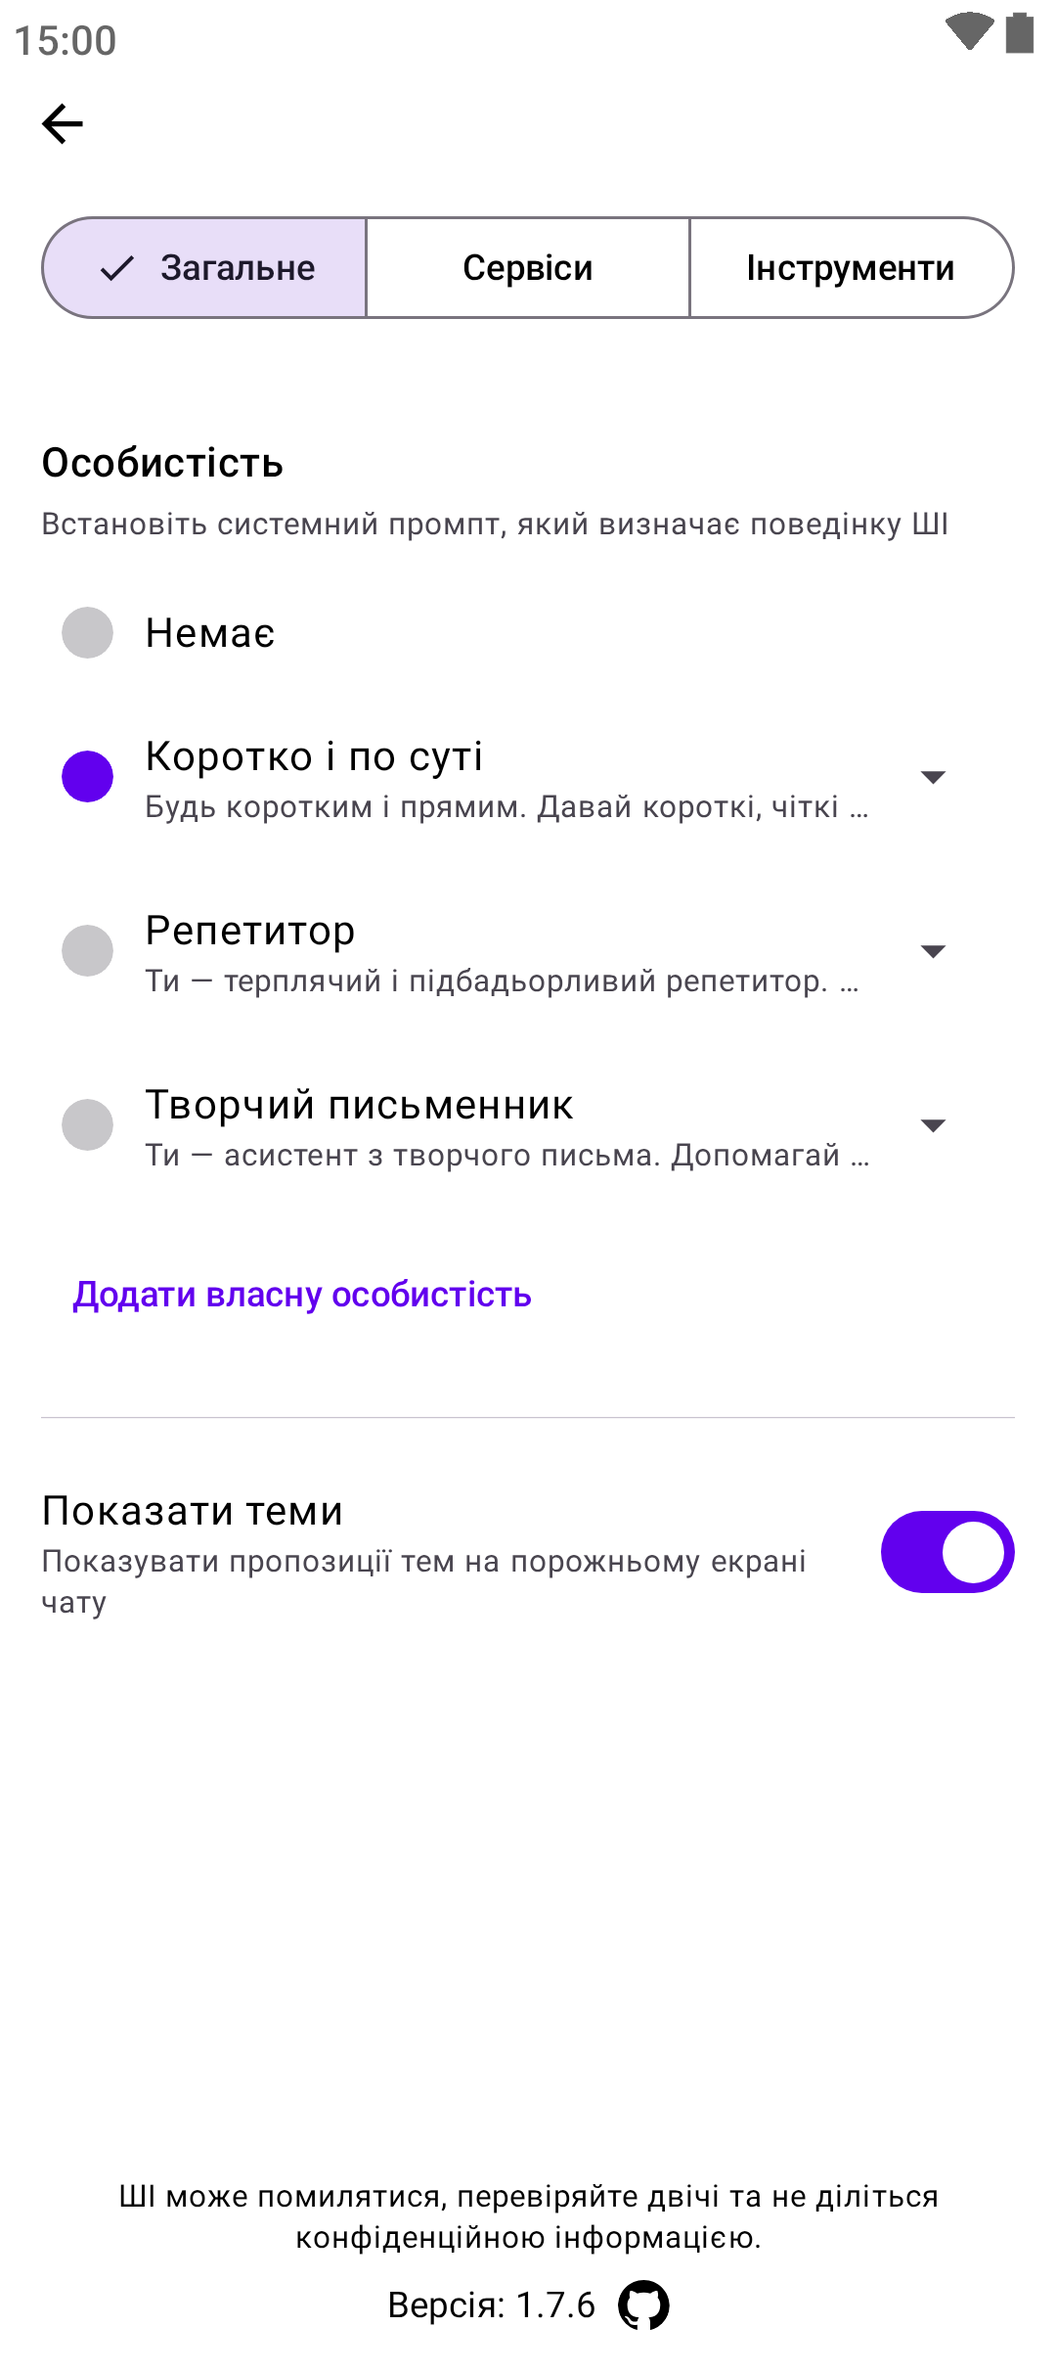Tap the Wi-Fi status icon
Image resolution: width=1056 pixels, height=2372 pixels.
click(968, 31)
